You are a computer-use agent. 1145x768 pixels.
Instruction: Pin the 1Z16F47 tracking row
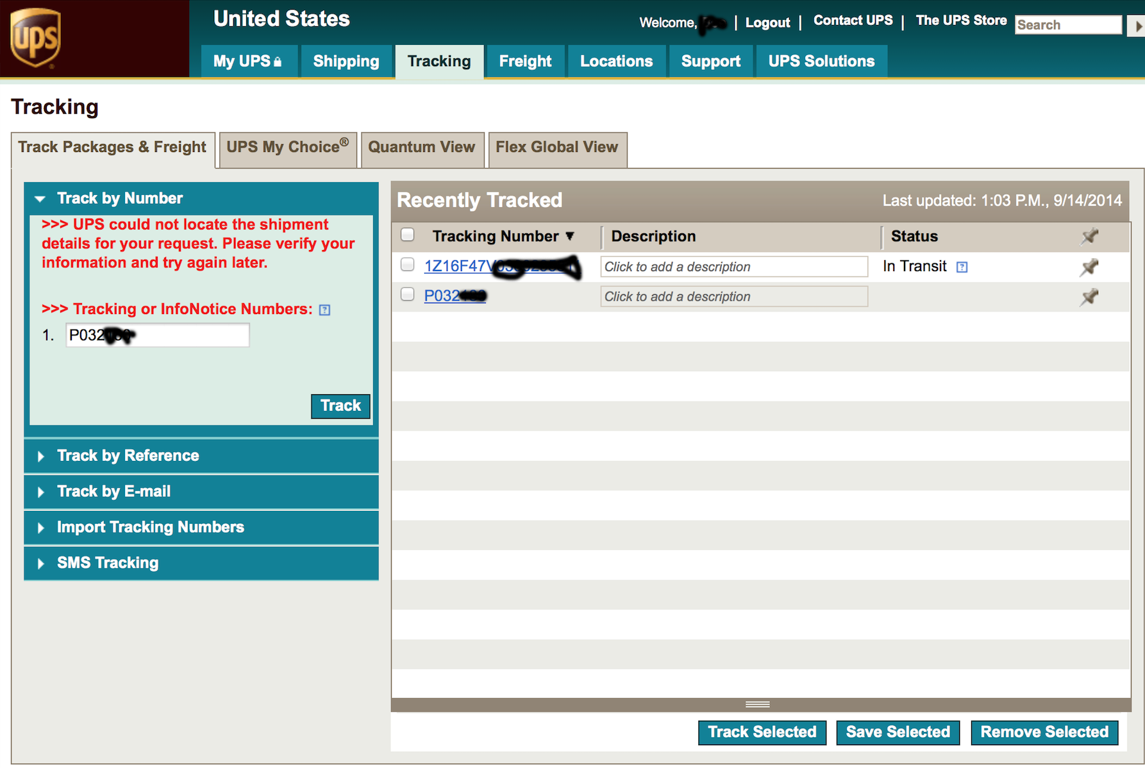[x=1089, y=267]
